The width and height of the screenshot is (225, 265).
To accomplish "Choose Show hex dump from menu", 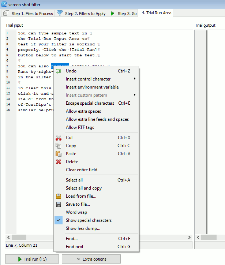I will (83, 228).
